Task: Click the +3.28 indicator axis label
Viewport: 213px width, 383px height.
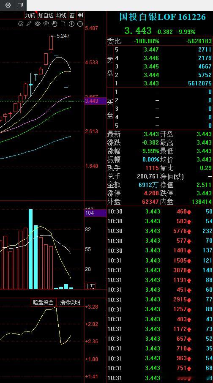Action: 92,307
